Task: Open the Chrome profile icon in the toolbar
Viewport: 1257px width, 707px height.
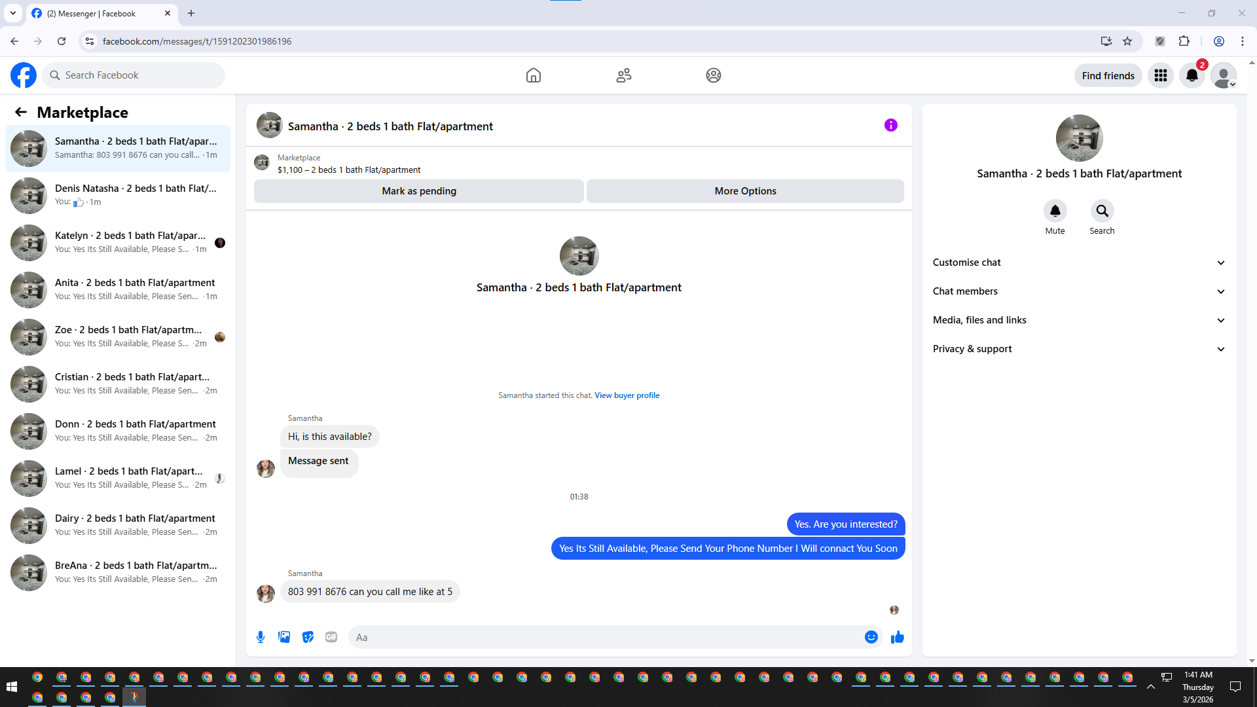Action: [x=1219, y=41]
